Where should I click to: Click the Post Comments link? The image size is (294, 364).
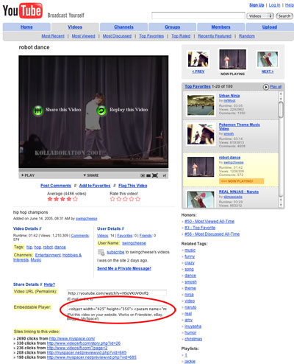click(x=56, y=186)
